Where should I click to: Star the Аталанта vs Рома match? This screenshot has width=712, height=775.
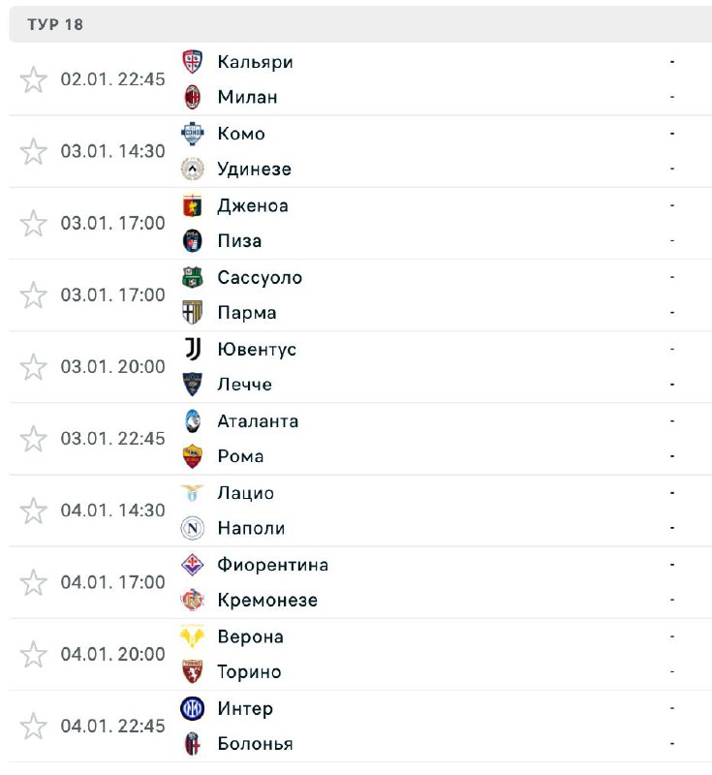34,439
